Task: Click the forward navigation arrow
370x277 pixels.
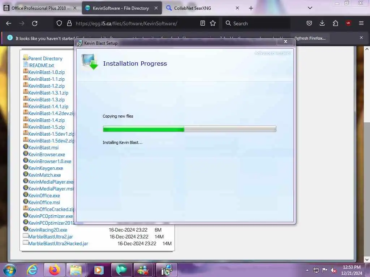Action: pos(22,23)
